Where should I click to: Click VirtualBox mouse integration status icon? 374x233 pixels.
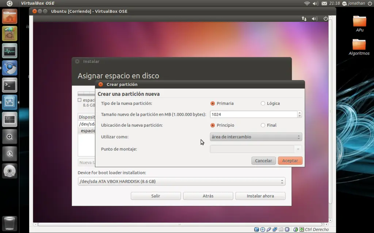(x=295, y=229)
